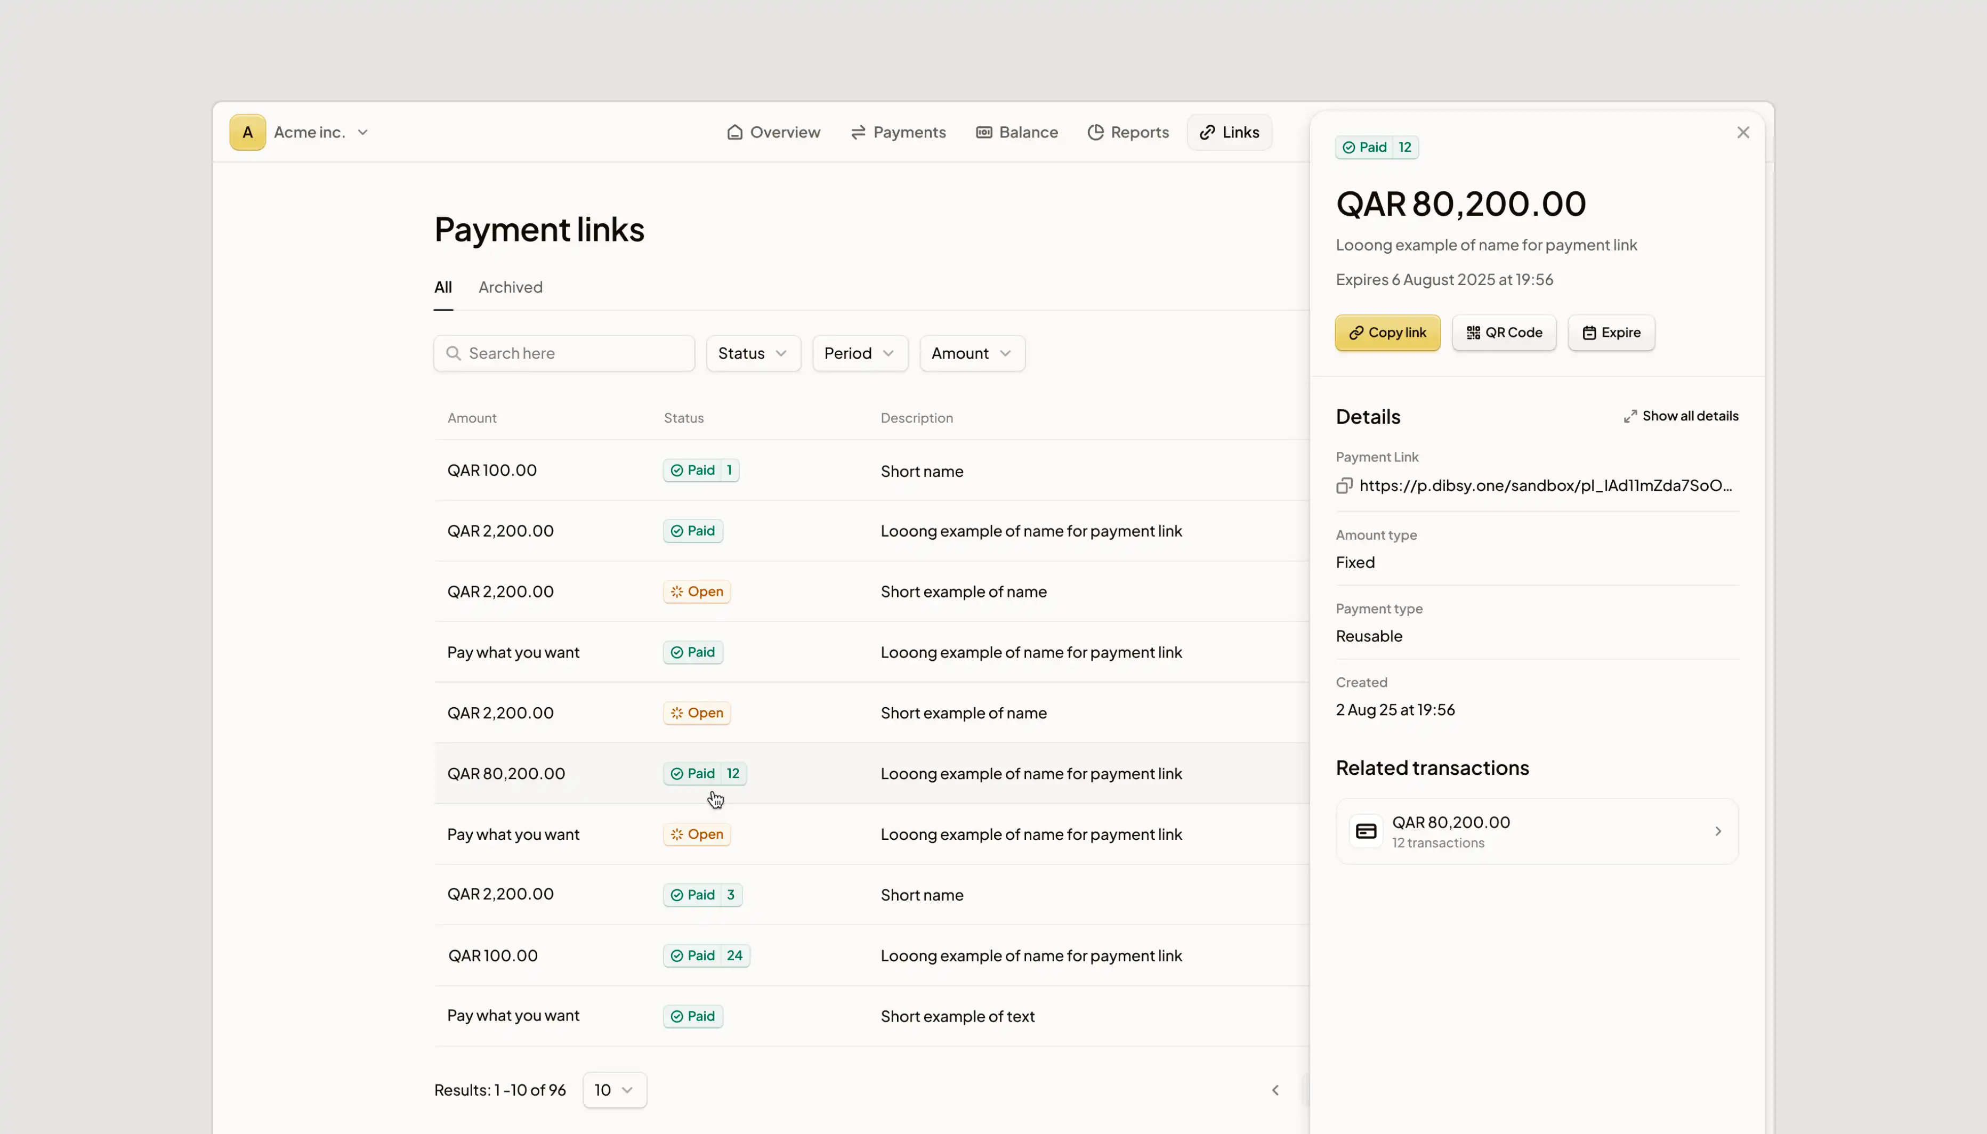Click the copy icon beside payment link URL
Image resolution: width=1987 pixels, height=1134 pixels.
(x=1344, y=486)
